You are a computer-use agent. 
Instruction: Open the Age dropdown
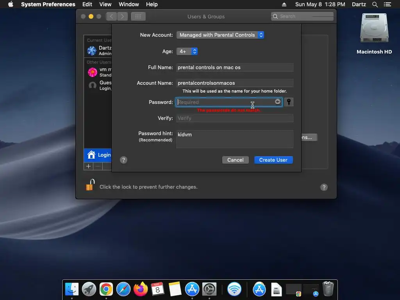coord(187,51)
